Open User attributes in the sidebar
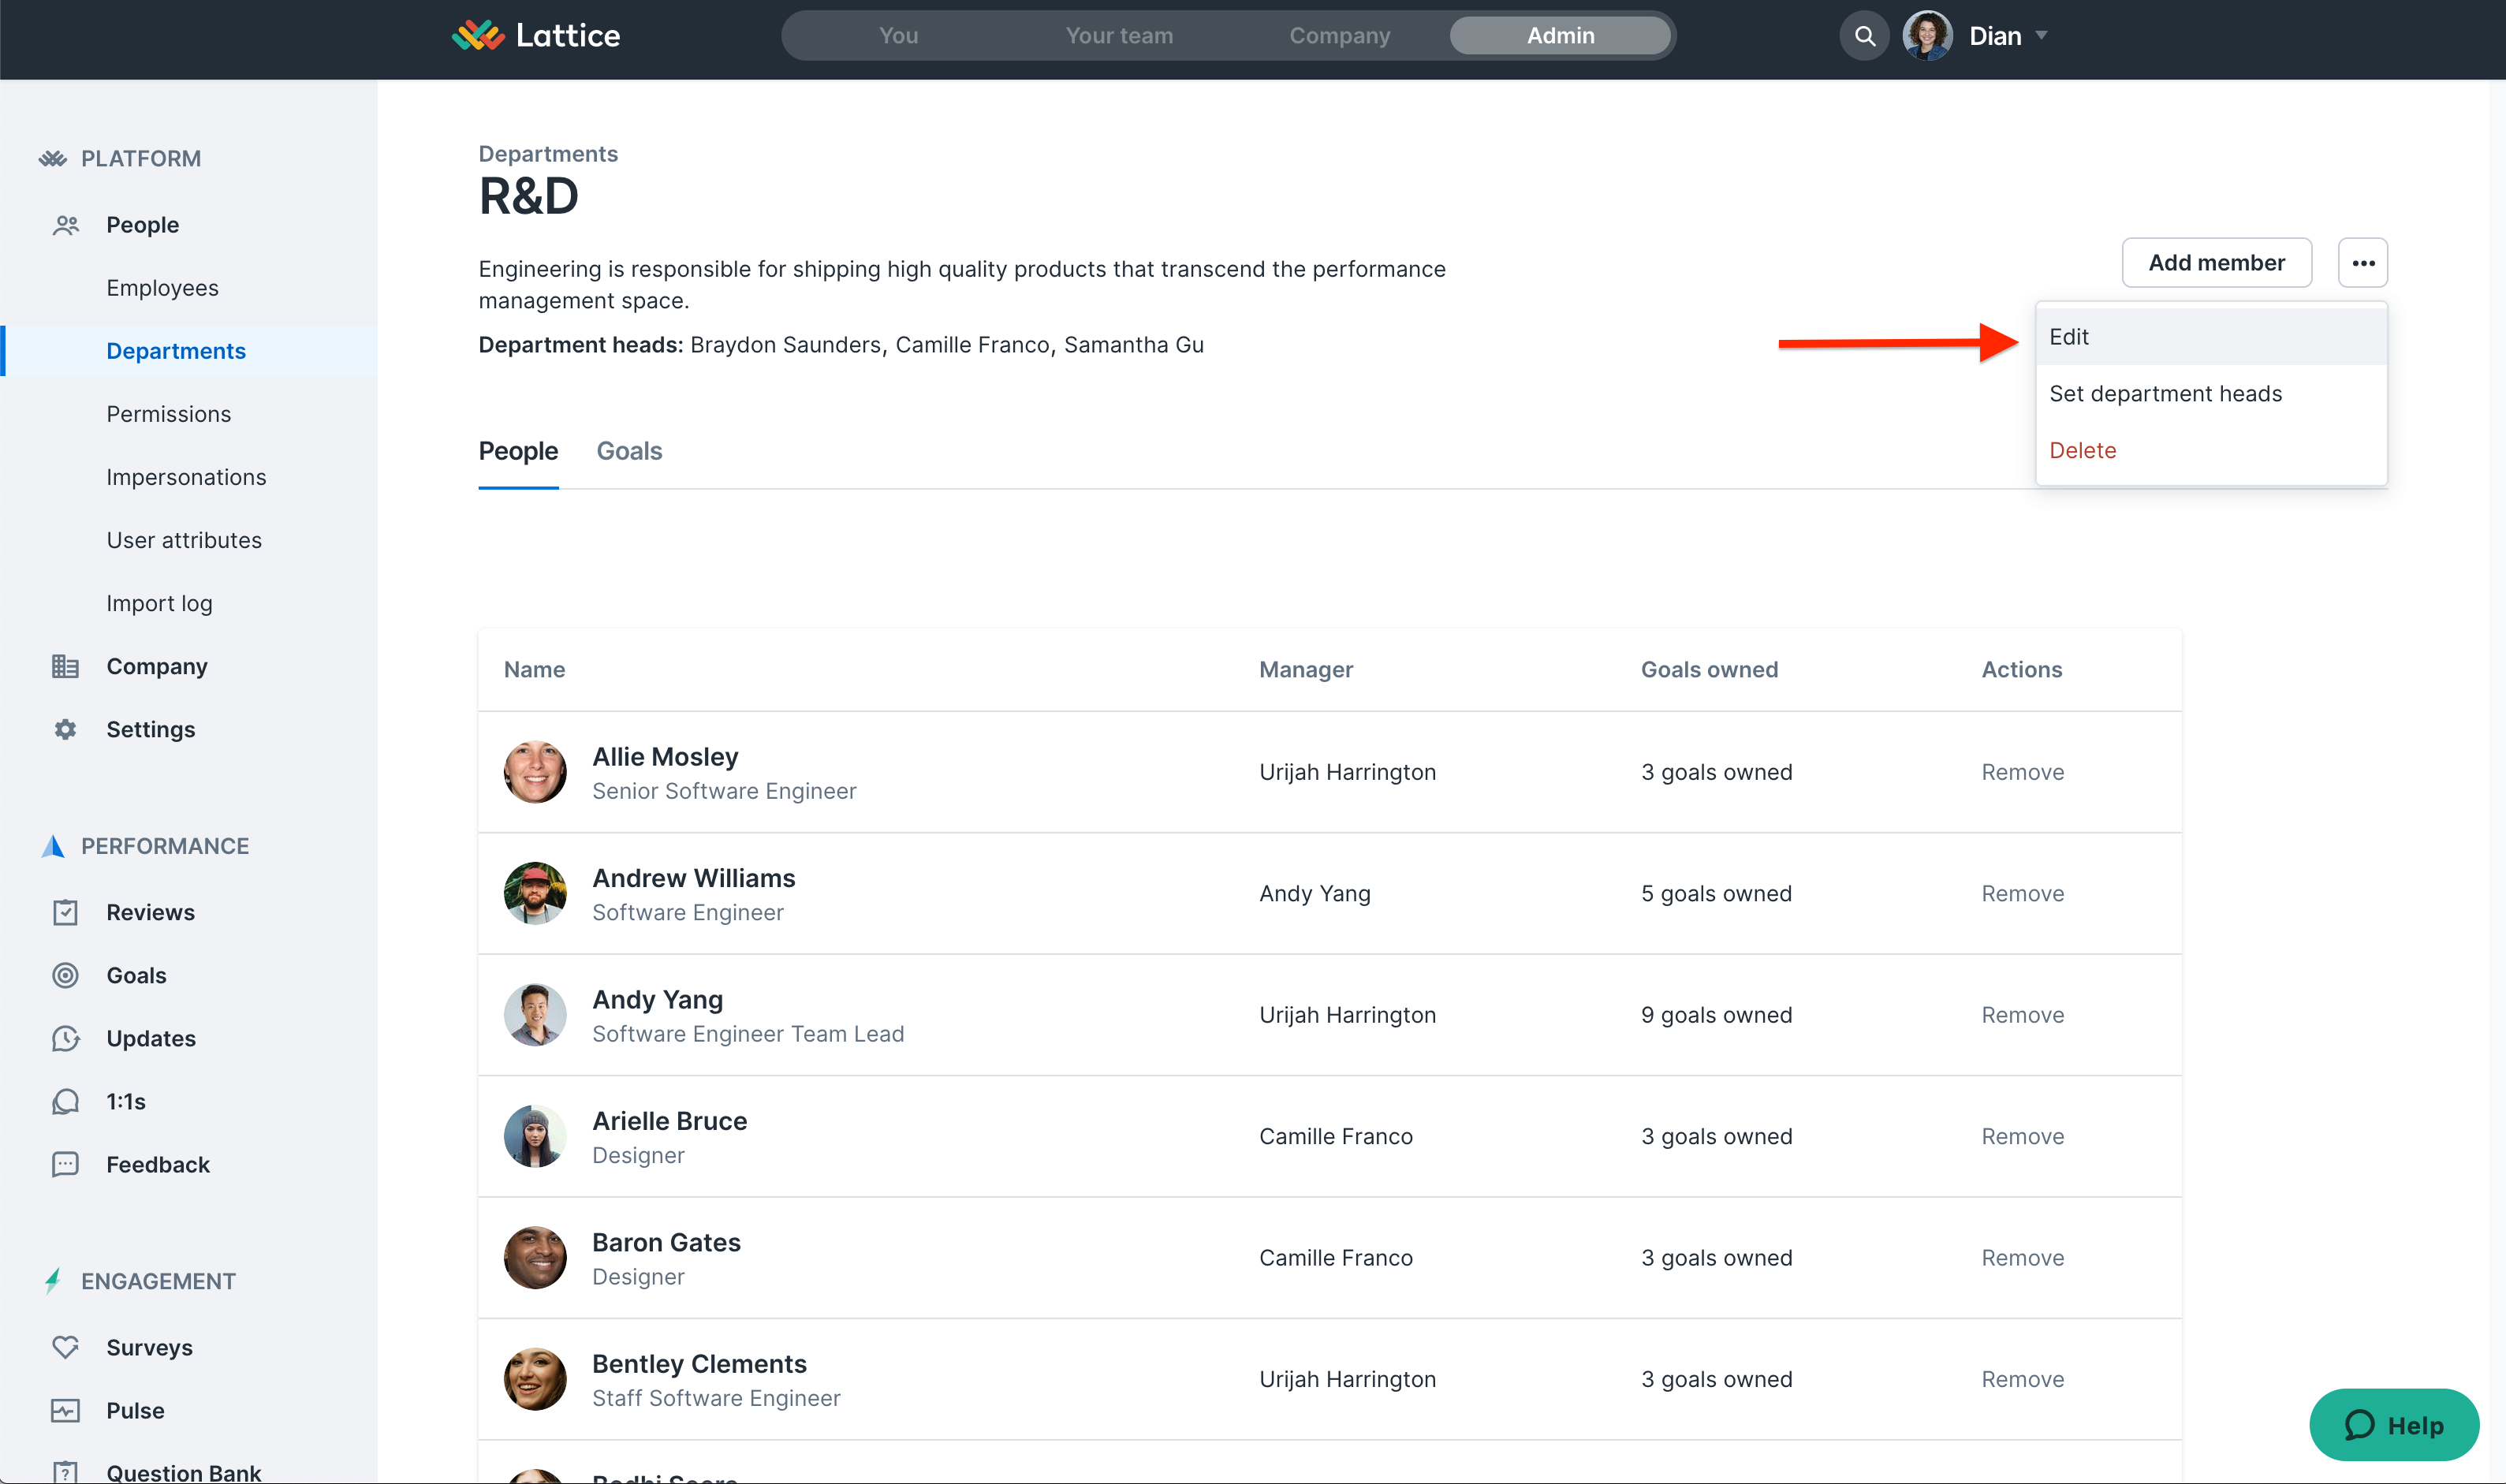The width and height of the screenshot is (2506, 1484). 185,540
